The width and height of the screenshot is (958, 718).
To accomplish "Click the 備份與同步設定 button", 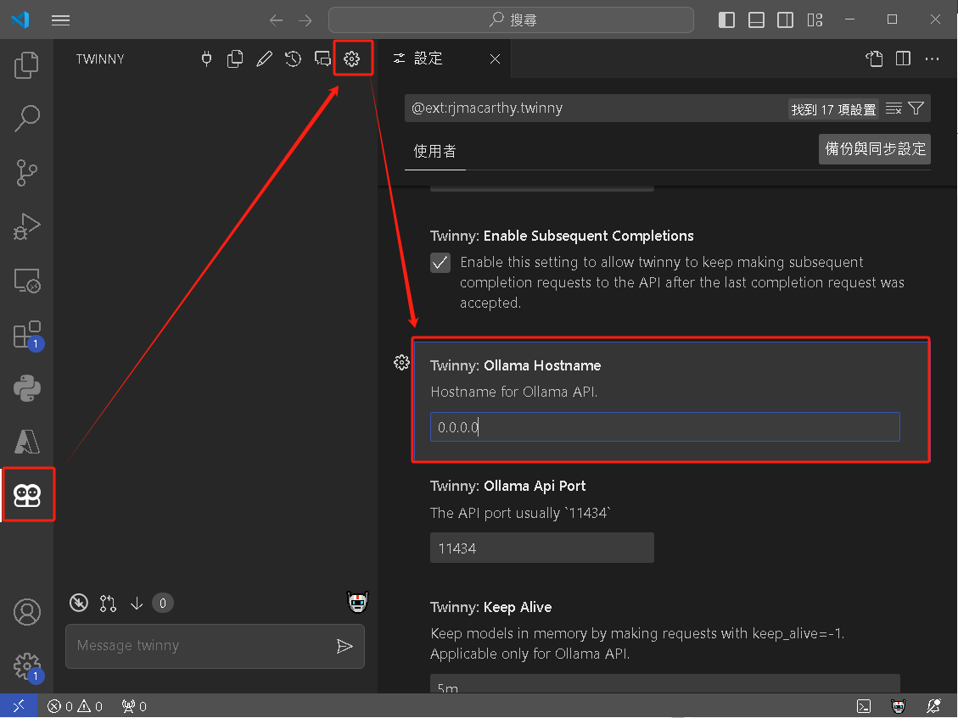I will (x=874, y=149).
